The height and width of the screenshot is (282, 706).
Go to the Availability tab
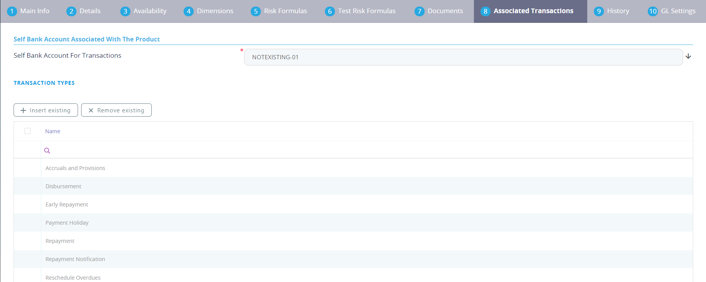tap(144, 11)
